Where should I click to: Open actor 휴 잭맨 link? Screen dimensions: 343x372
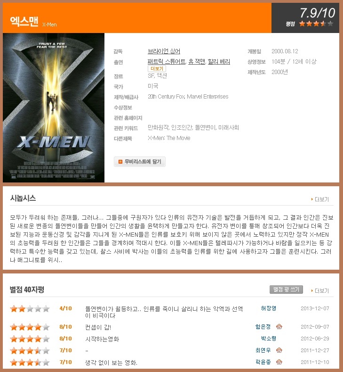pyautogui.click(x=197, y=62)
